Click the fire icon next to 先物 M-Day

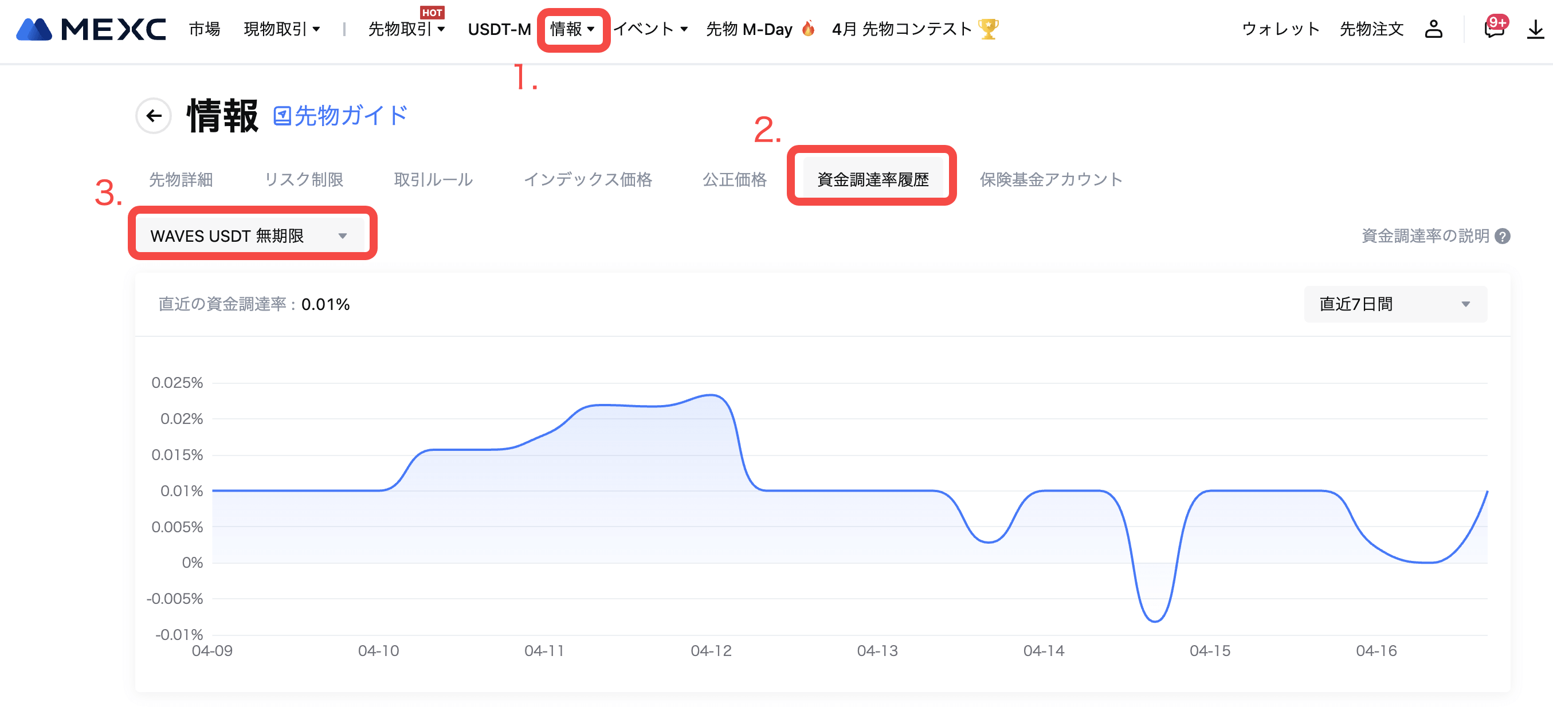[x=809, y=28]
